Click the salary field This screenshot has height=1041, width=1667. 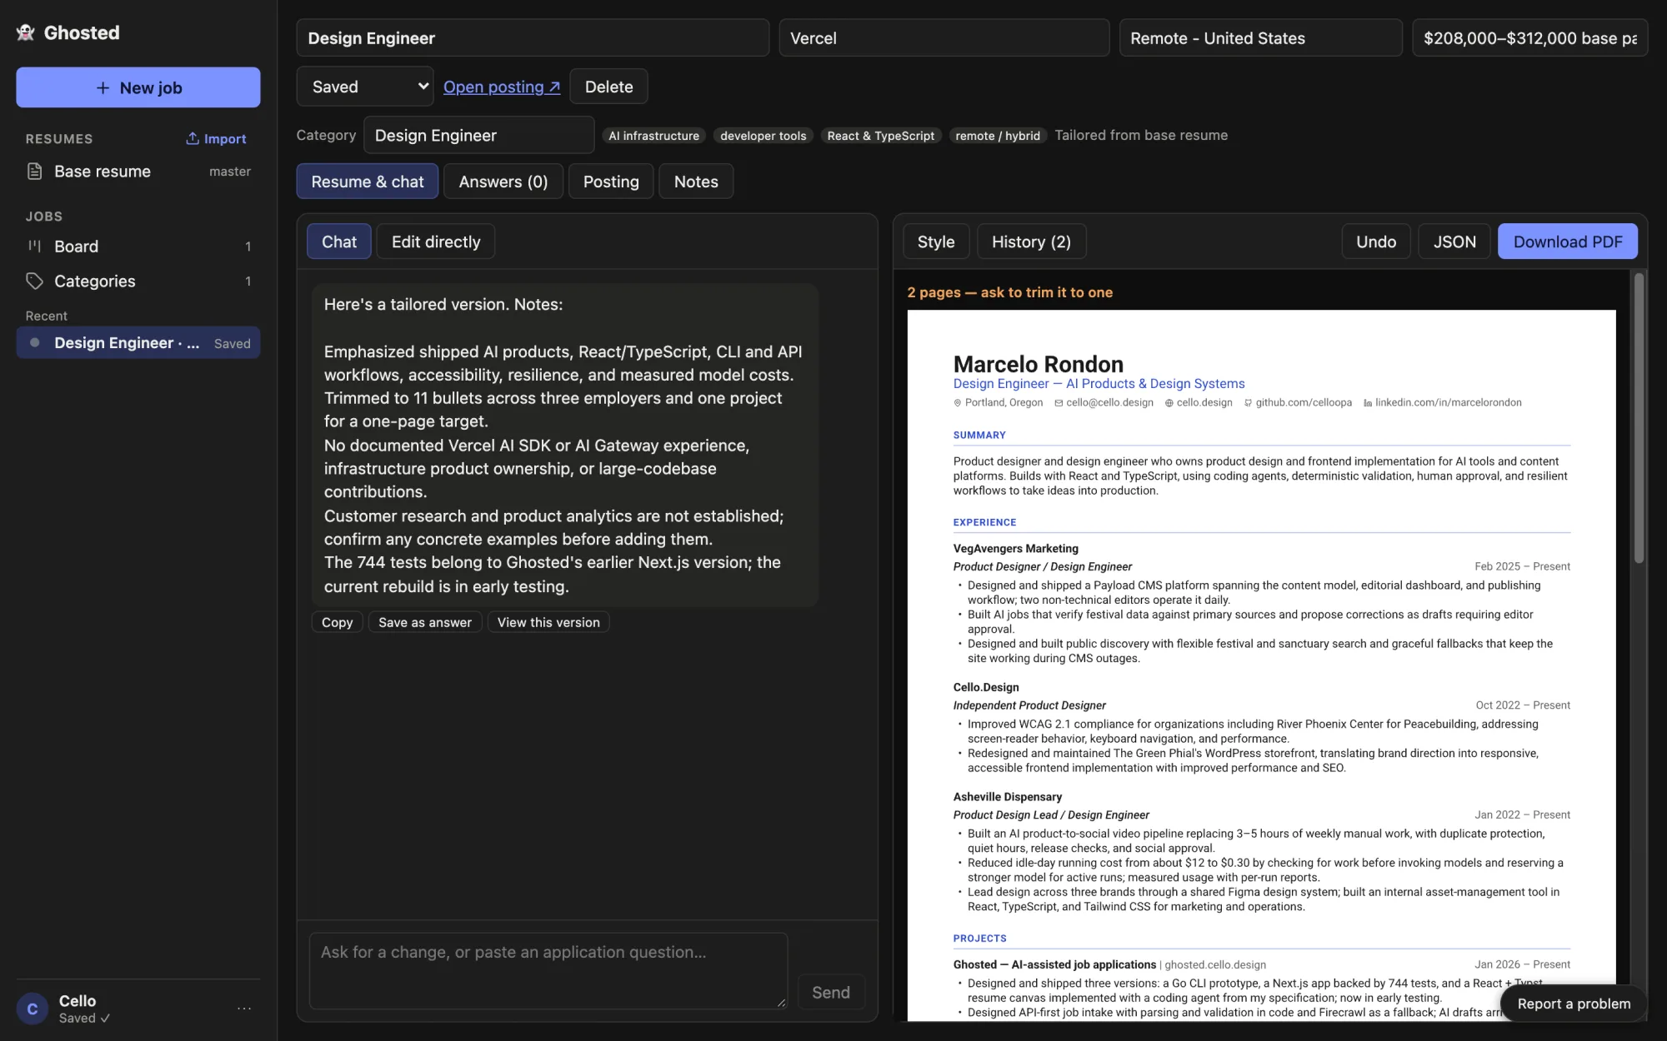pos(1530,37)
